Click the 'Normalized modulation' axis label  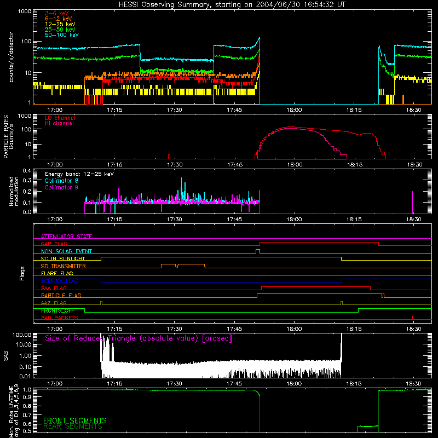click(14, 191)
